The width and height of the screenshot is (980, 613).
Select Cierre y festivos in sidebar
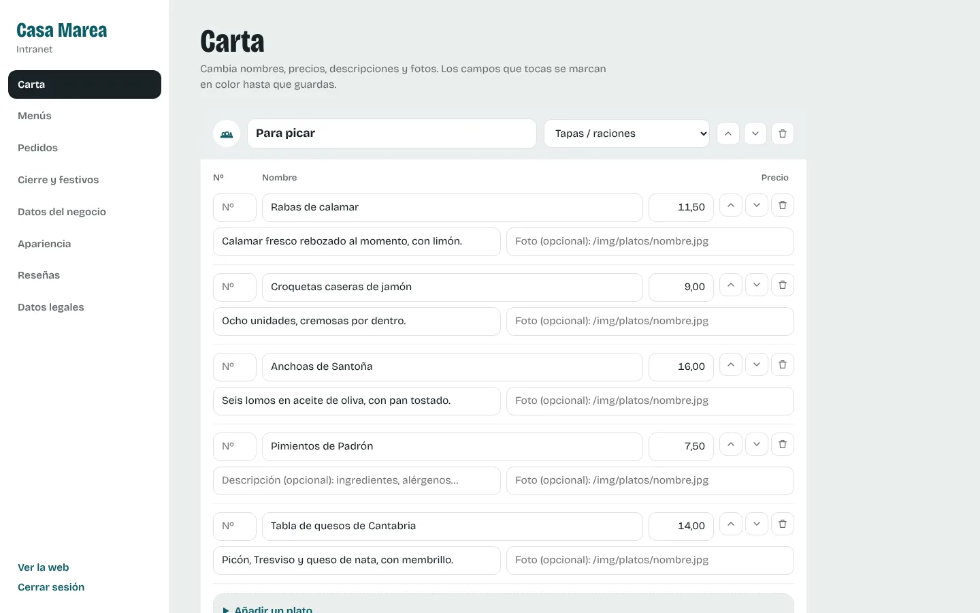point(84,180)
